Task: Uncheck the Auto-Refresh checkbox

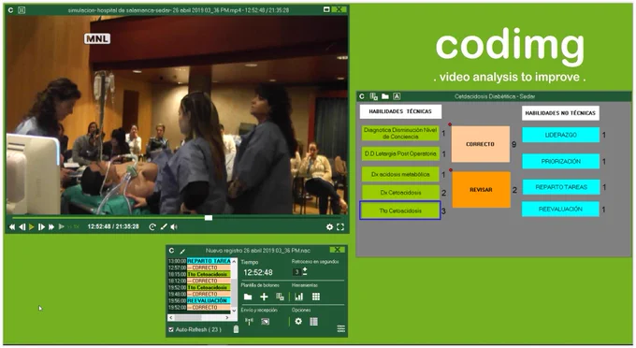Action: (171, 329)
